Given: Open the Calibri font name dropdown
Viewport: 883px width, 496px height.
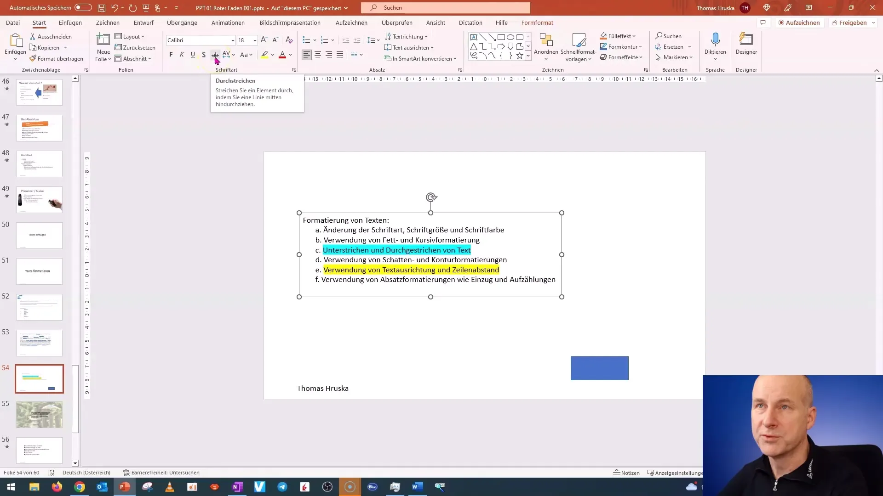Looking at the screenshot, I should coord(233,40).
